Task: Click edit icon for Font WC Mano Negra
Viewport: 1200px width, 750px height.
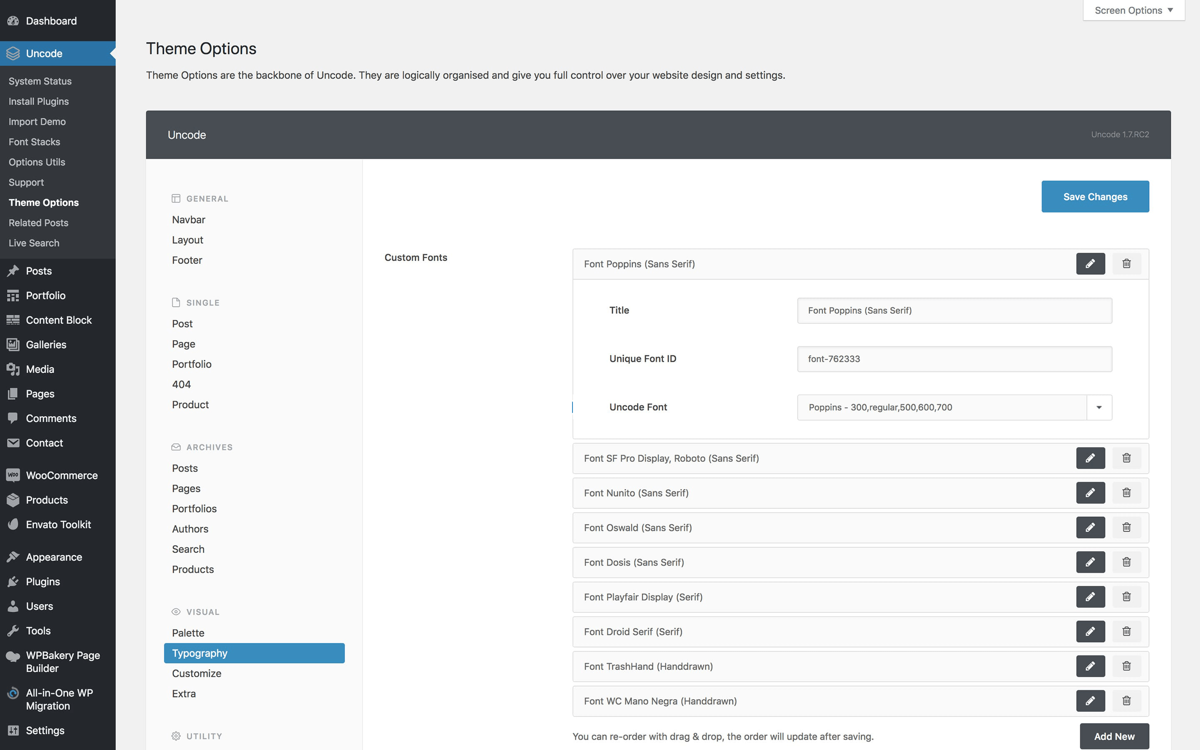Action: pos(1090,701)
